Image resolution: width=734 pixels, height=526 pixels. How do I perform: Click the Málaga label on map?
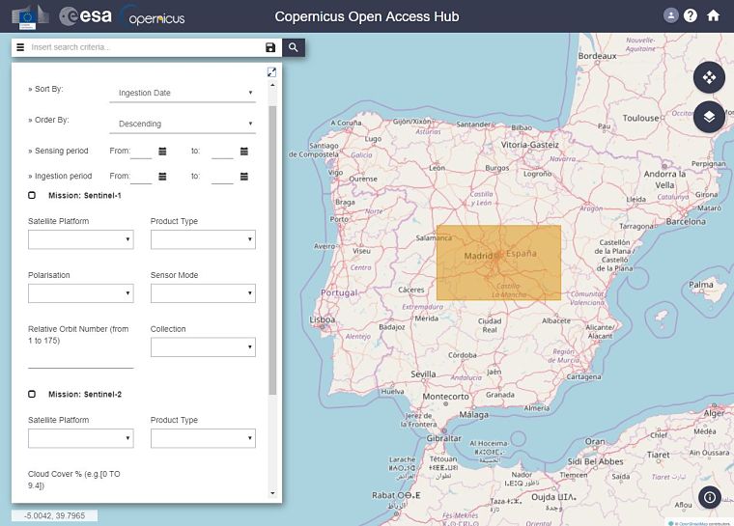pos(474,415)
